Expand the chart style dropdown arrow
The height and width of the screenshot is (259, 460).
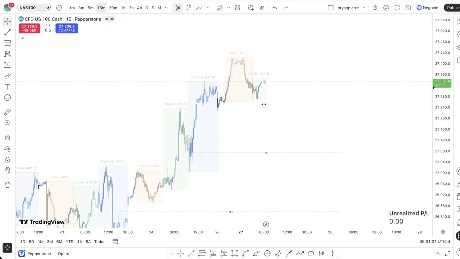pos(208,8)
